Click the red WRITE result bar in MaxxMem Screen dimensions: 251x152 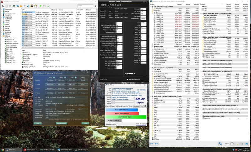coord(122,114)
